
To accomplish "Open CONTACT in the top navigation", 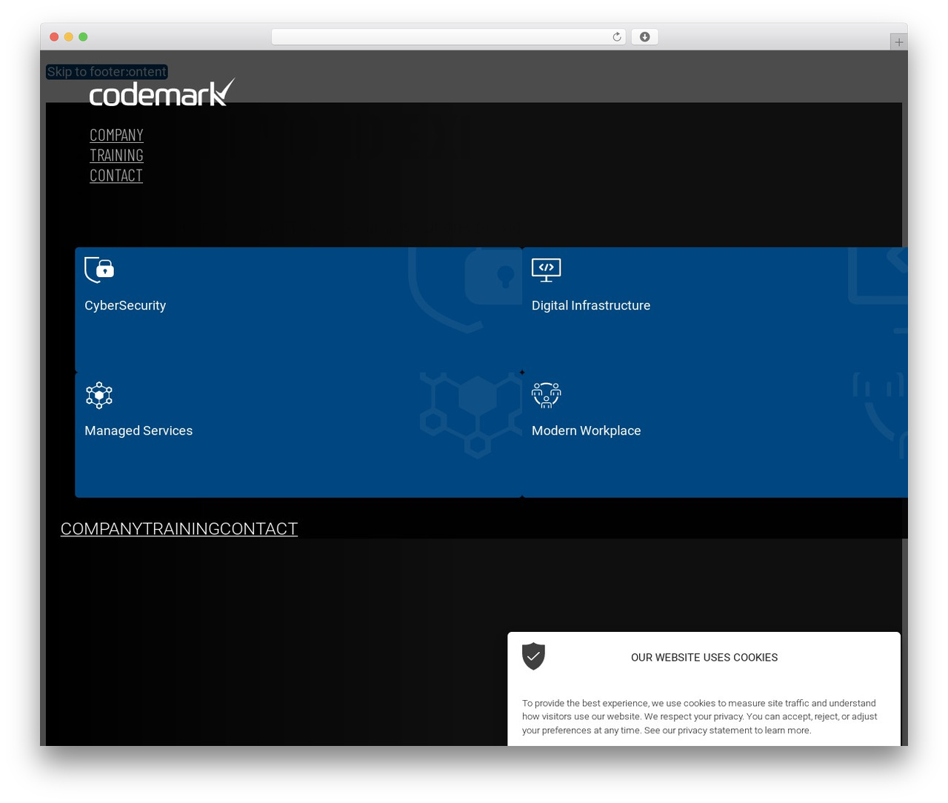I will pyautogui.click(x=116, y=176).
